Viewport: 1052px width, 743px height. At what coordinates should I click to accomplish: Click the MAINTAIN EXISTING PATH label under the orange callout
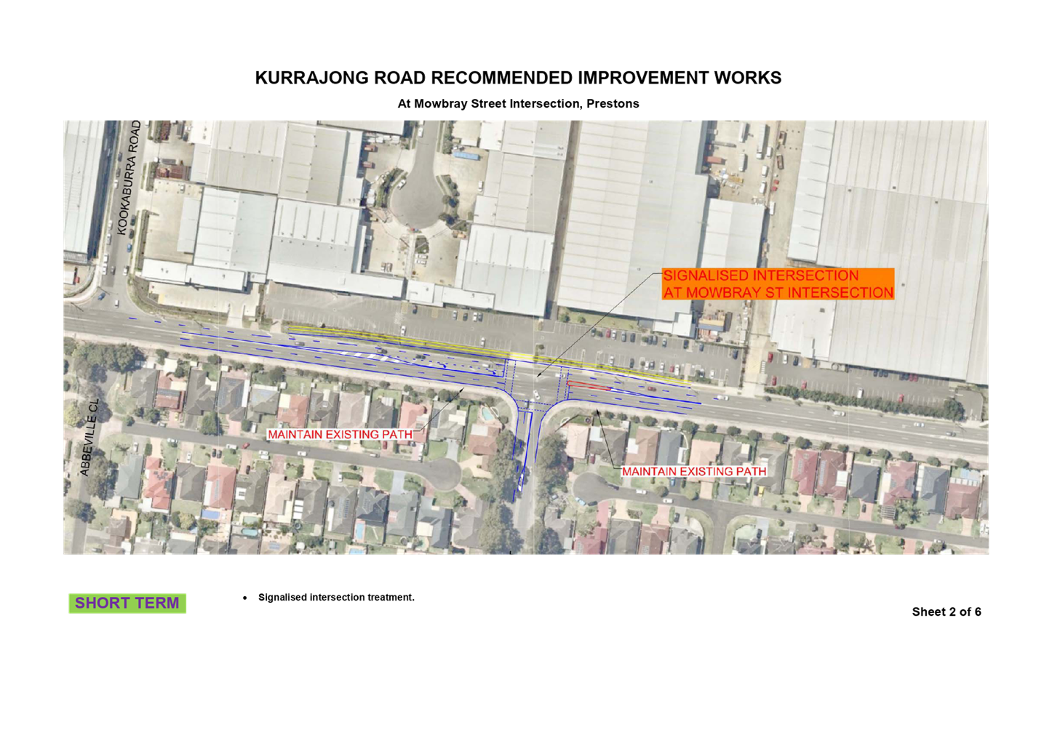pyautogui.click(x=693, y=472)
